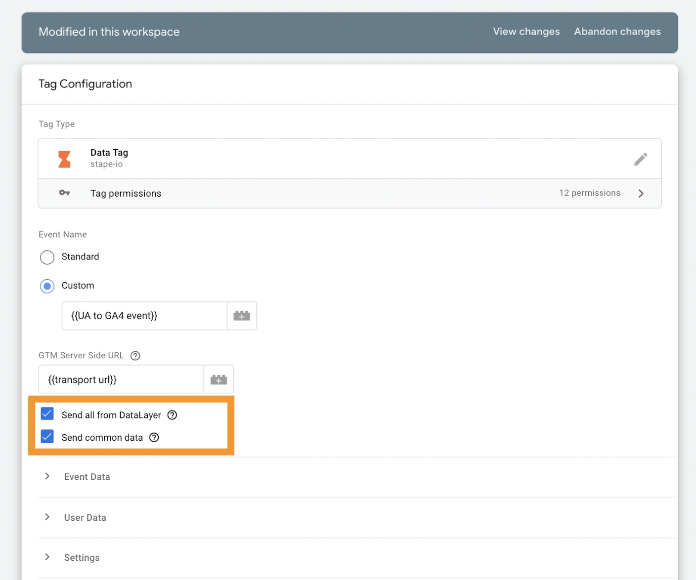This screenshot has height=580, width=696.
Task: Expand the Event Data section
Action: 47,476
